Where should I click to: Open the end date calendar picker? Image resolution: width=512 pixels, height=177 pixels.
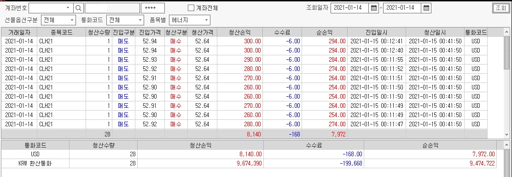tap(426, 8)
